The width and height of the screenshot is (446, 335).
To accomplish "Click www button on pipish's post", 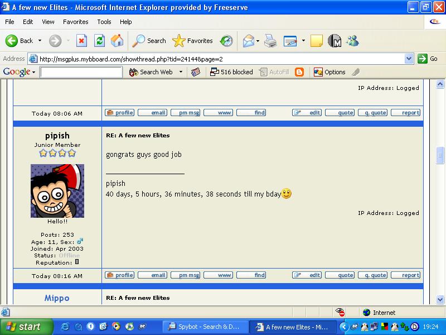I will click(219, 275).
